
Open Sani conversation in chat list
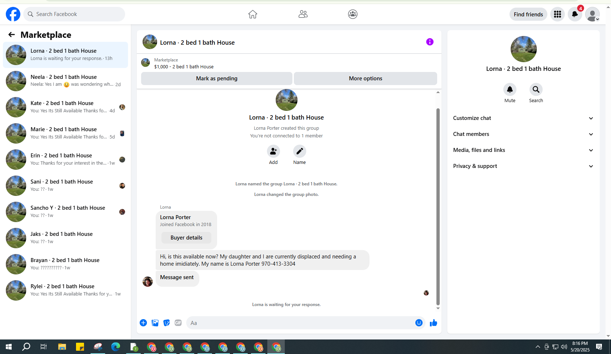[65, 186]
